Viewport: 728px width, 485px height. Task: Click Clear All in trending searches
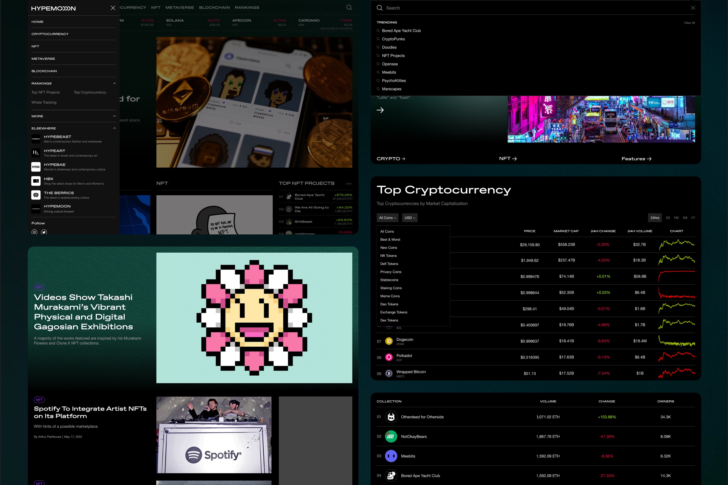pyautogui.click(x=689, y=23)
